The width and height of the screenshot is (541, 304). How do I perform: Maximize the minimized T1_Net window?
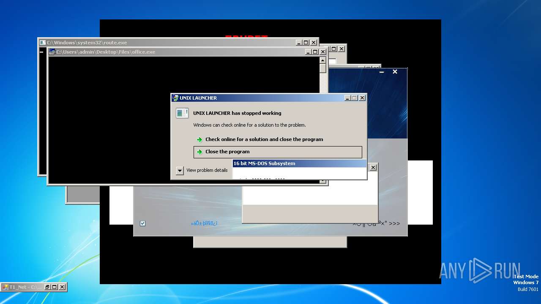point(55,287)
